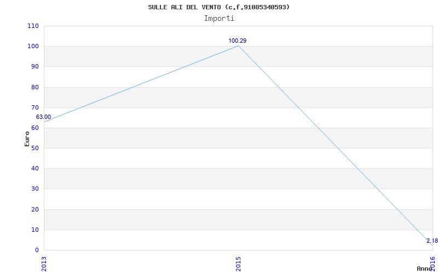Viewport: 438px width, 274px height.
Task: Click the 90 y-axis tick label
Action: coord(34,66)
